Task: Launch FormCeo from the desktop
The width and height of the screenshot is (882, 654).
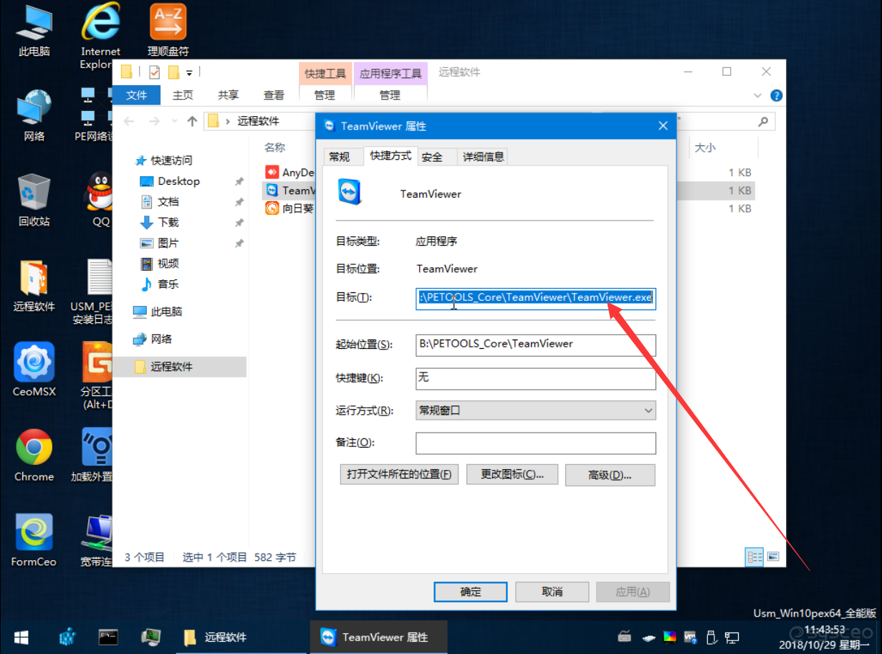Action: (34, 540)
